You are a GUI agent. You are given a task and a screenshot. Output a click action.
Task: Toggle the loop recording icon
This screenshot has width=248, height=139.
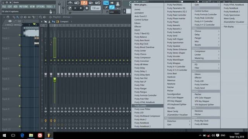98,3
